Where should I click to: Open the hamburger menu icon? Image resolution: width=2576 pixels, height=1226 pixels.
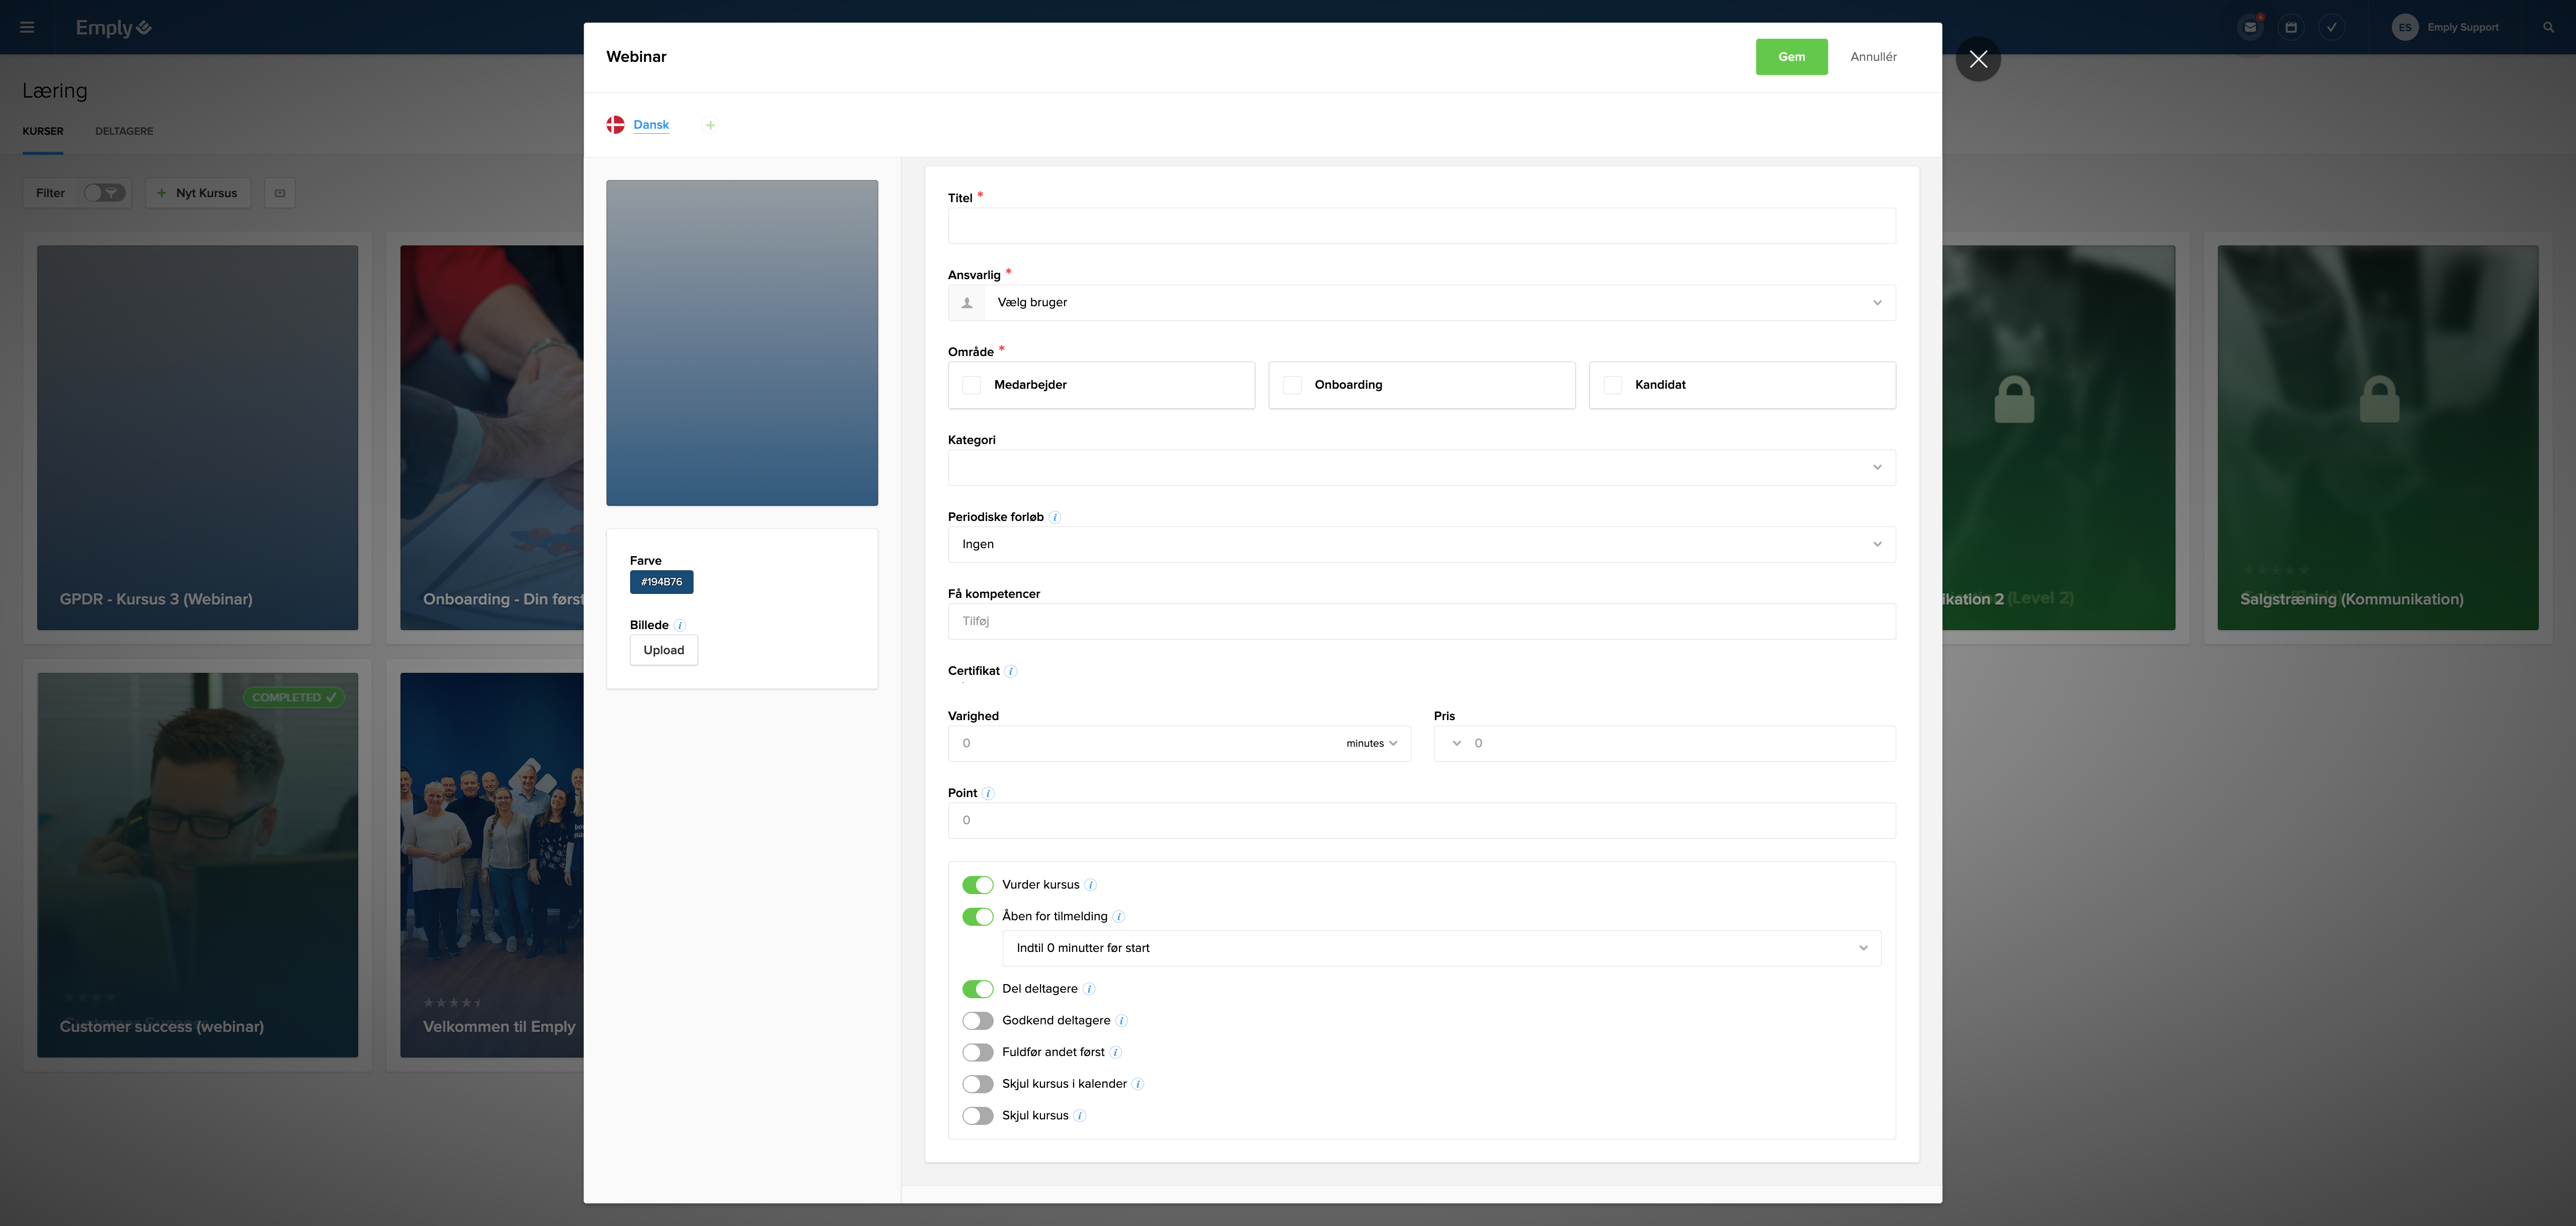[27, 27]
